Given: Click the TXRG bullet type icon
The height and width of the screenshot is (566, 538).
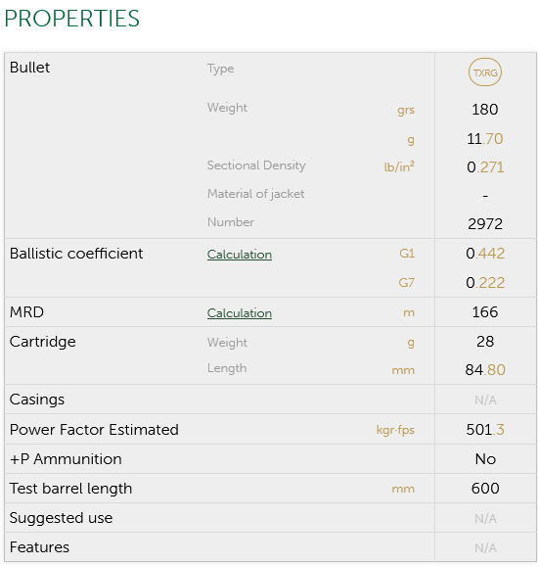Looking at the screenshot, I should (x=484, y=72).
